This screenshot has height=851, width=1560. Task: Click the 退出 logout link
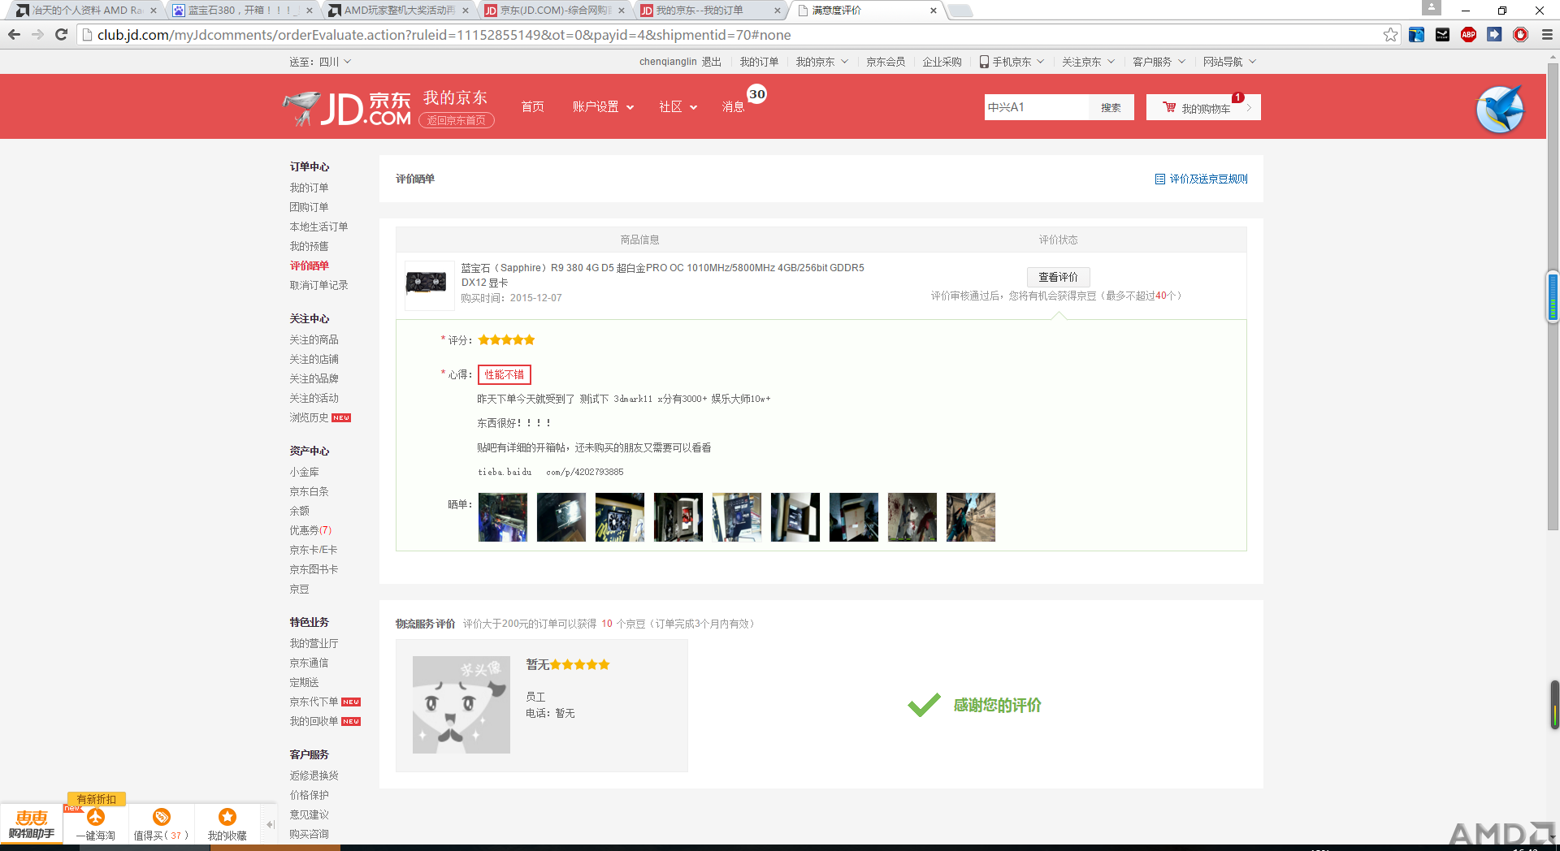point(711,62)
